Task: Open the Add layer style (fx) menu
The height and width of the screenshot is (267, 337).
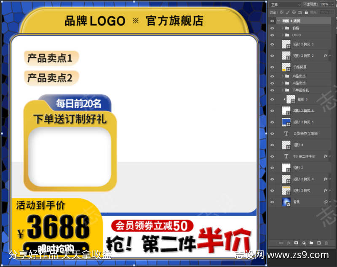Action: click(x=289, y=243)
